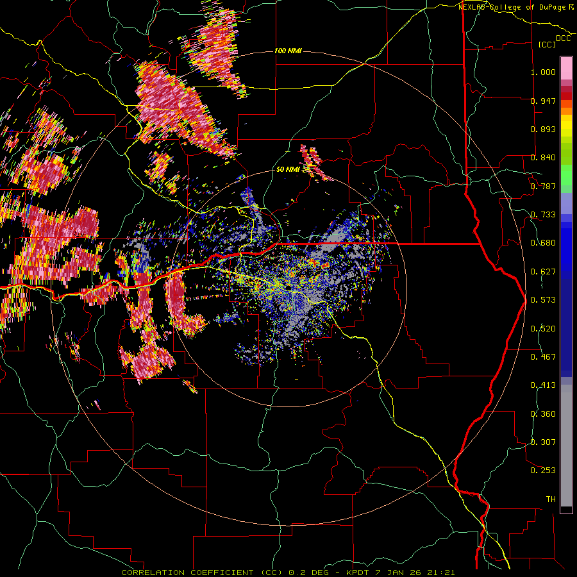Click the DCC label above the legend
The image size is (577, 577).
564,38
